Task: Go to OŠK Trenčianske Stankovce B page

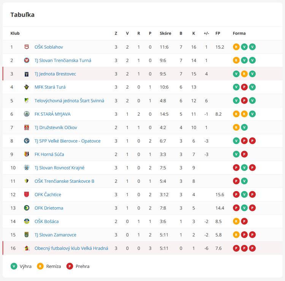Action: point(64,181)
